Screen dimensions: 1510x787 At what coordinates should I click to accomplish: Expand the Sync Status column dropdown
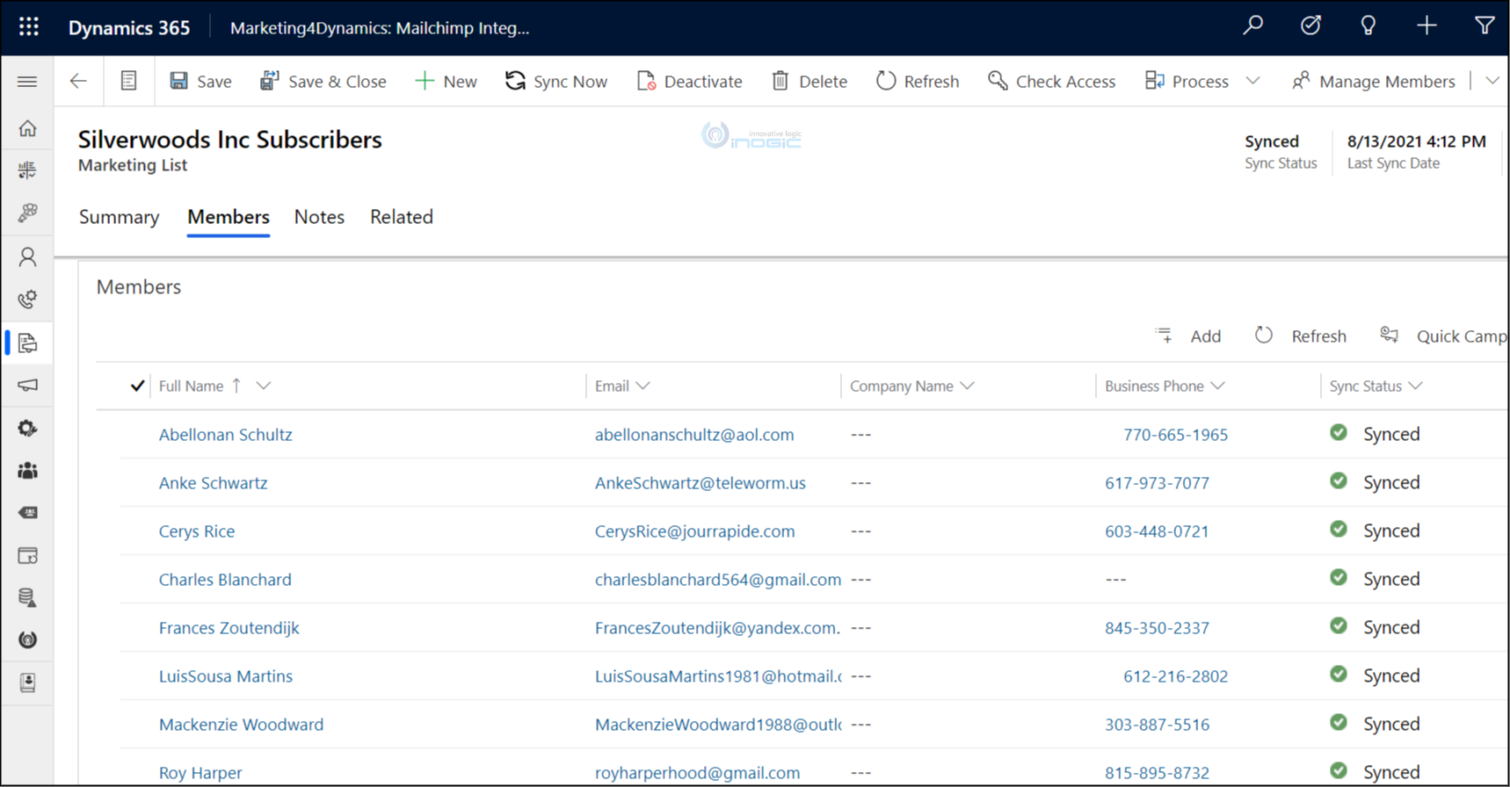point(1415,386)
